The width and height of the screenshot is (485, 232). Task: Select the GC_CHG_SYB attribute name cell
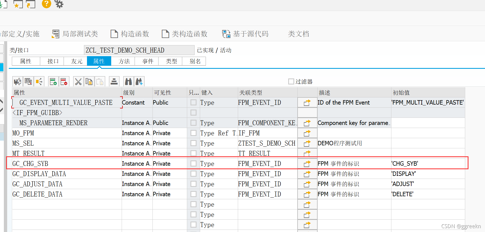(67, 164)
